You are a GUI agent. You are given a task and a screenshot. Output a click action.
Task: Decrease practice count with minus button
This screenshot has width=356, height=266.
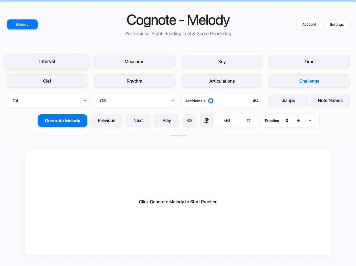(x=310, y=121)
